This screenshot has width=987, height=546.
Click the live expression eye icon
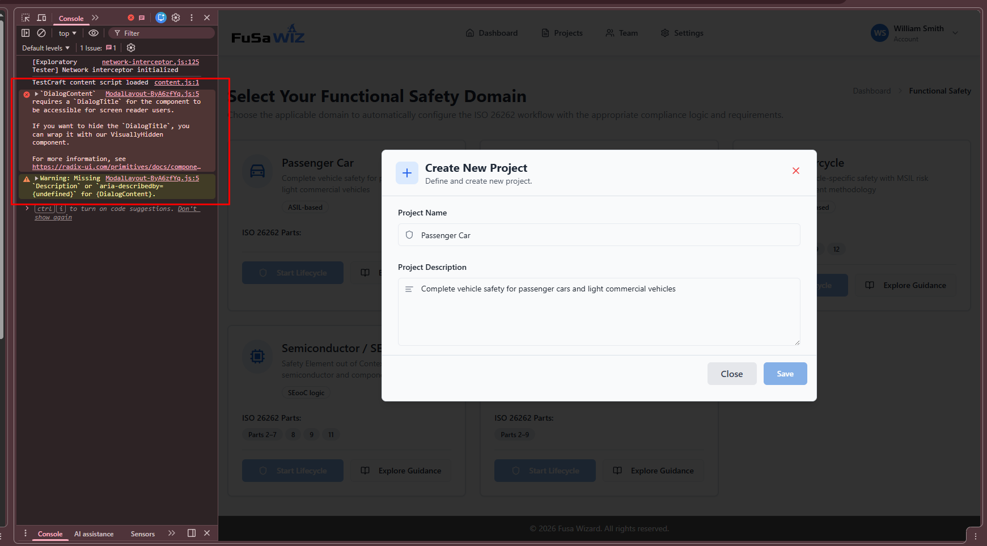(x=94, y=33)
